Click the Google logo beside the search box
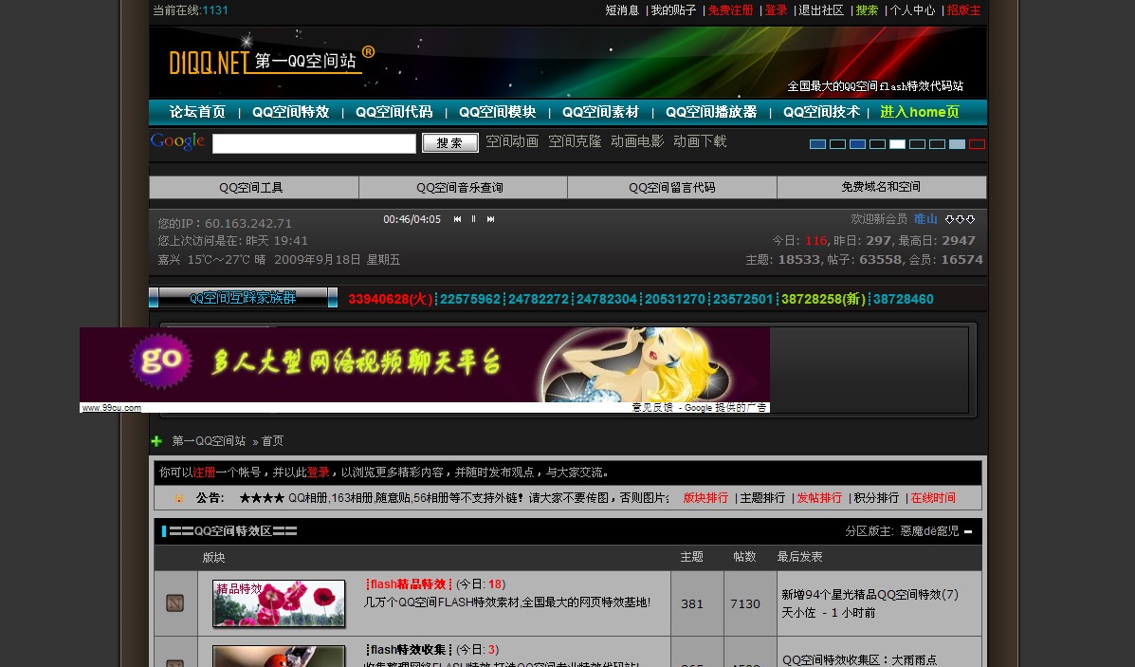Screen dimensions: 1135x667 pos(177,141)
